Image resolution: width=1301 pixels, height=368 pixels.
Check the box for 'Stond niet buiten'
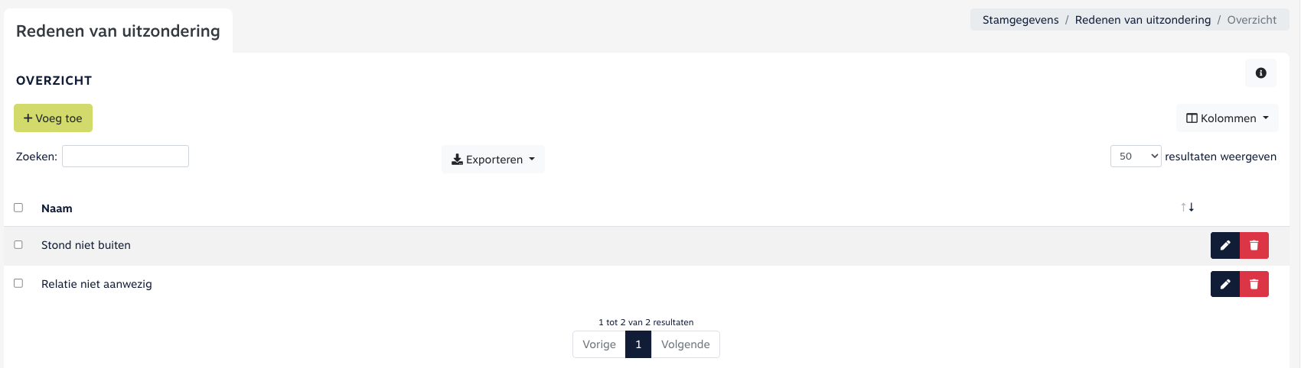coord(18,245)
